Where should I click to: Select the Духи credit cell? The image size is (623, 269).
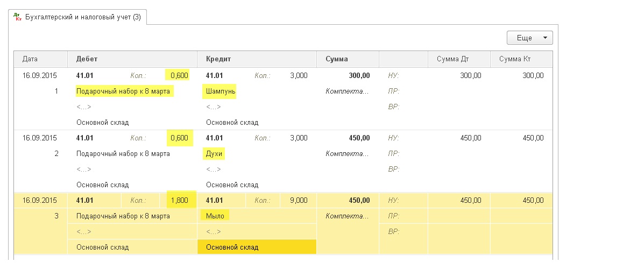pyautogui.click(x=214, y=153)
